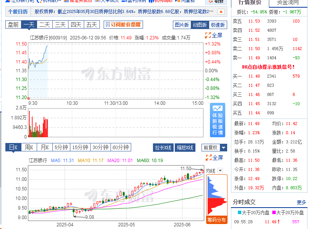Viewport: 309px width, 229px height.
Task: Click the 江苏银行[600919] chart title
Action: point(48,37)
